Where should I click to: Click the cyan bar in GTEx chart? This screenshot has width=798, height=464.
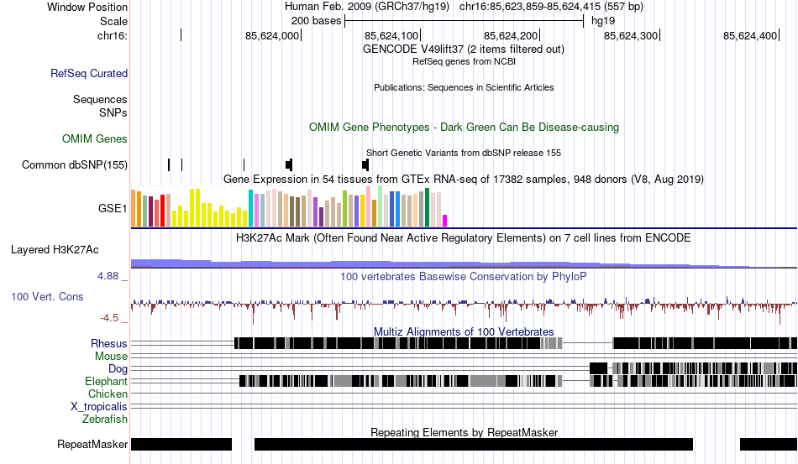click(251, 208)
